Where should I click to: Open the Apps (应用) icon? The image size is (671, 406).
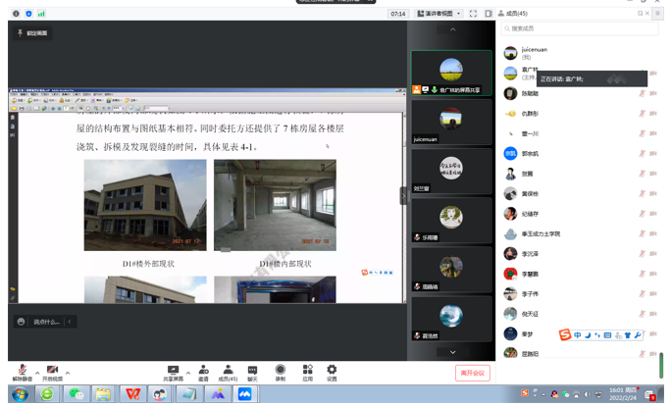click(x=307, y=371)
